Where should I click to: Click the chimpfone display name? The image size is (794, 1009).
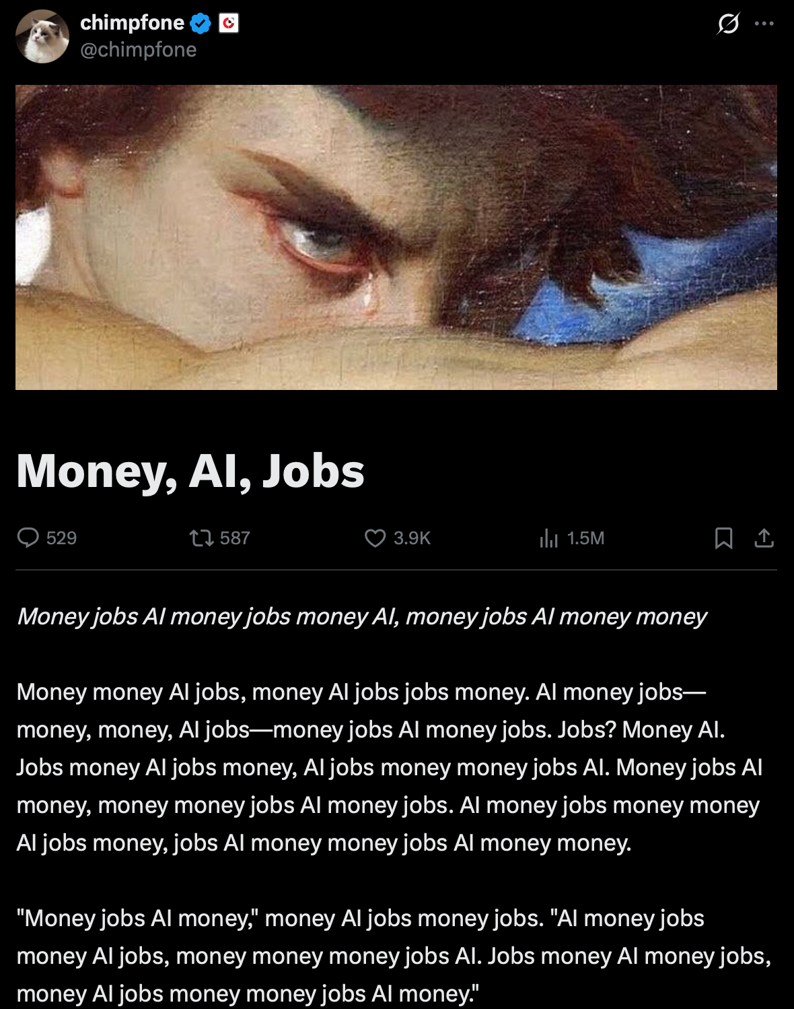(132, 23)
